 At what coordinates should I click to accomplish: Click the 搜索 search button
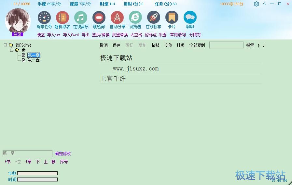click(x=250, y=45)
